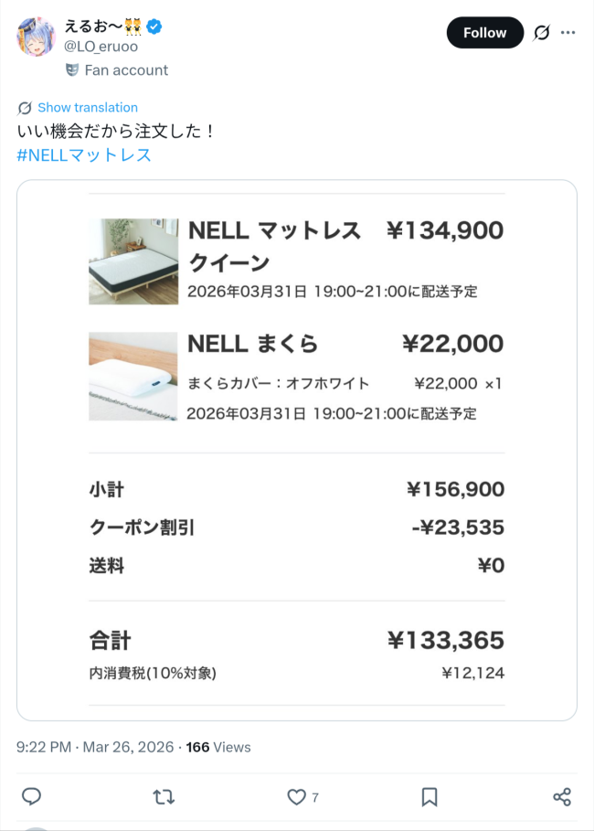The image size is (594, 831).
Task: Open the user's profile avatar
Action: [37, 37]
